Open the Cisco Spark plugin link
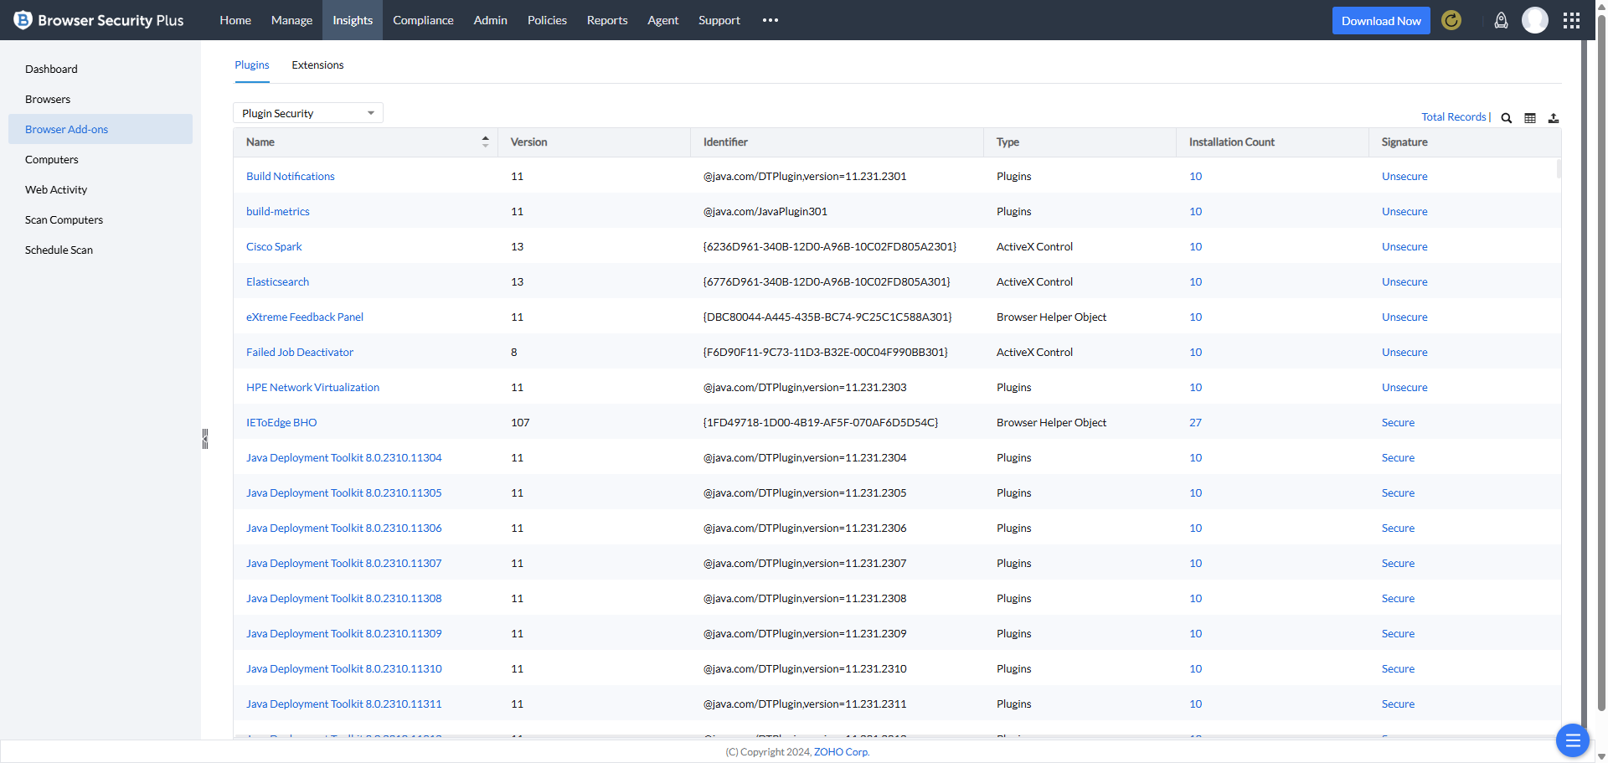 [x=274, y=247]
